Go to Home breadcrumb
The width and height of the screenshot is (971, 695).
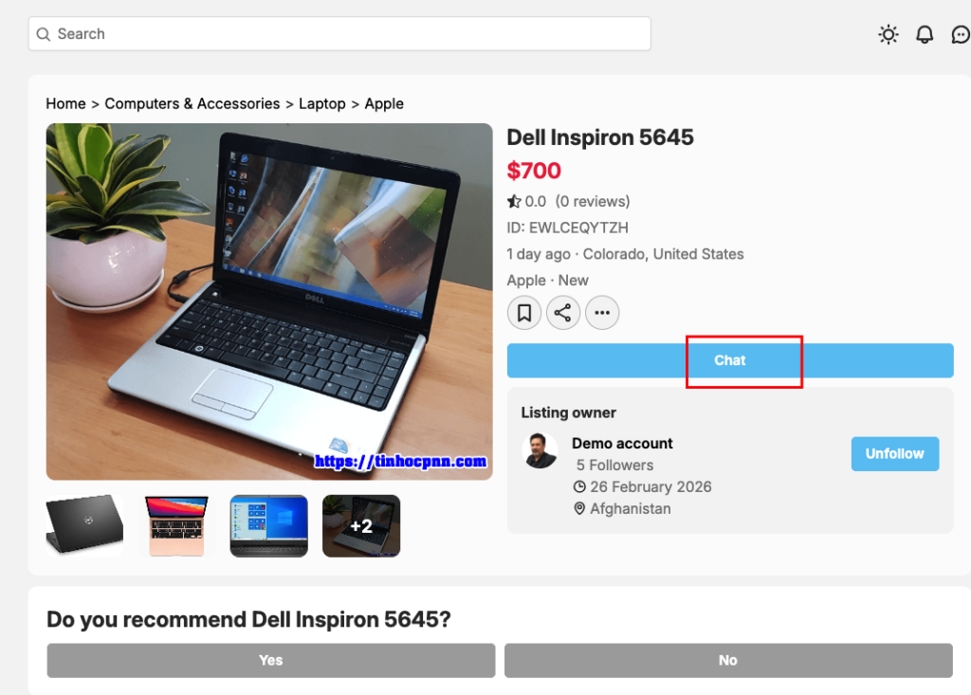coord(65,103)
